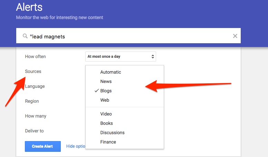Click the Language setting label
The height and width of the screenshot is (157, 268).
click(35, 86)
